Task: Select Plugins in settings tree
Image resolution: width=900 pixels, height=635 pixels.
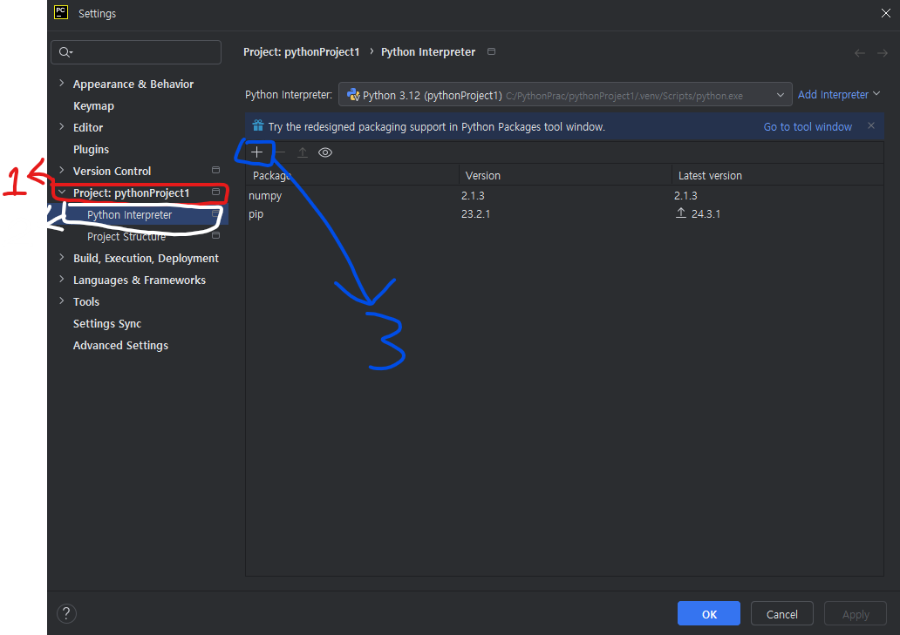Action: (91, 150)
